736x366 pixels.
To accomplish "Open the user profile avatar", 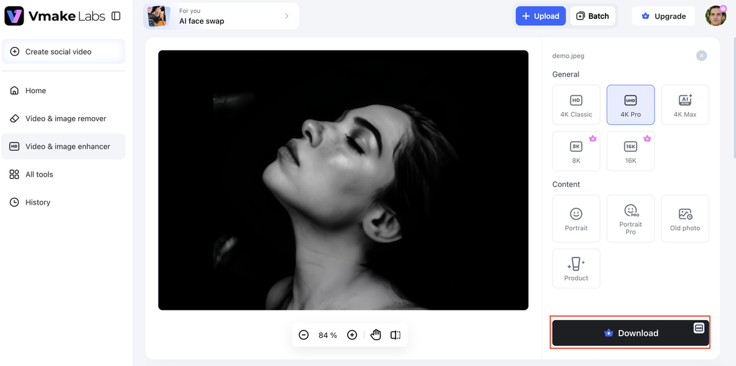I will click(716, 16).
